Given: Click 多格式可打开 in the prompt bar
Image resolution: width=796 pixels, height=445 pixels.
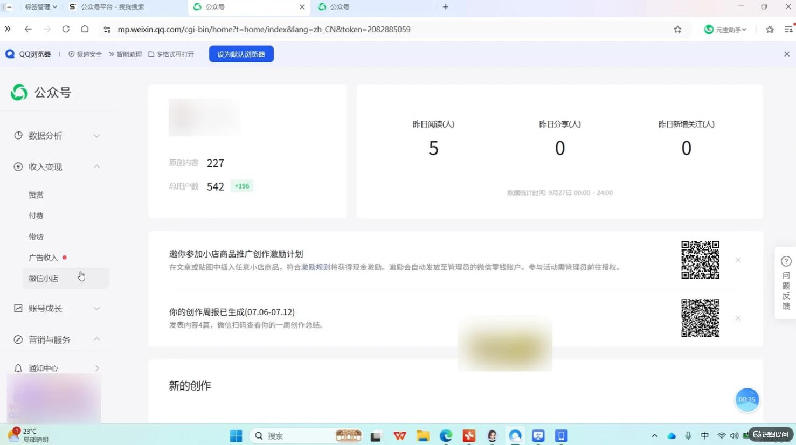Looking at the screenshot, I should (x=171, y=54).
